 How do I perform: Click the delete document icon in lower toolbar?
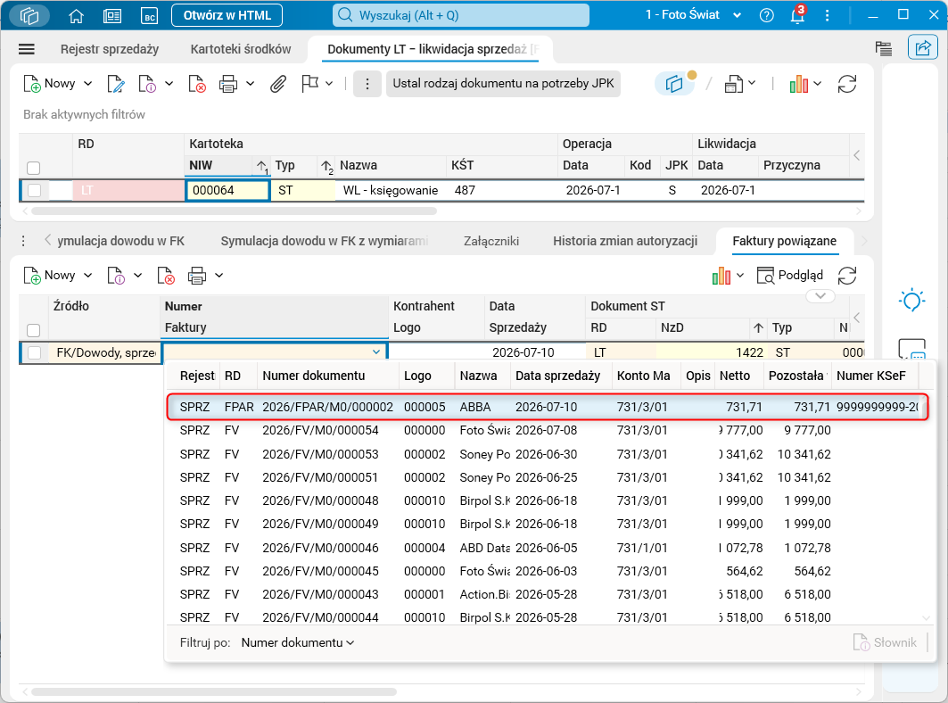[166, 276]
